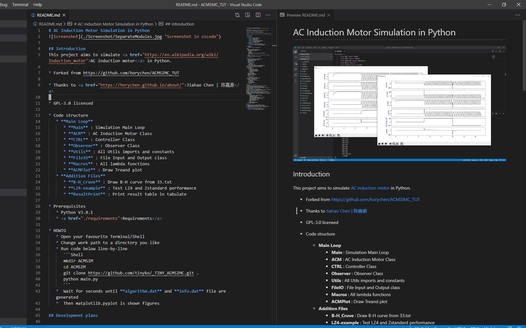This screenshot has height=328, width=526.
Task: Open the Help menu
Action: tap(38, 4)
